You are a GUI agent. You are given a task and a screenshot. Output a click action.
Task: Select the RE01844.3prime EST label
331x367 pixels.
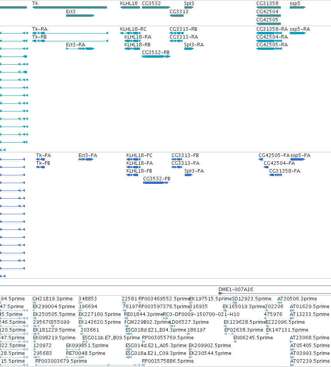(x=144, y=314)
